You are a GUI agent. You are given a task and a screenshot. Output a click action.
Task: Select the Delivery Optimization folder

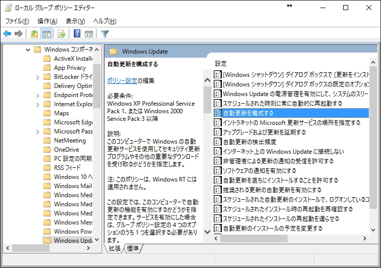73,86
